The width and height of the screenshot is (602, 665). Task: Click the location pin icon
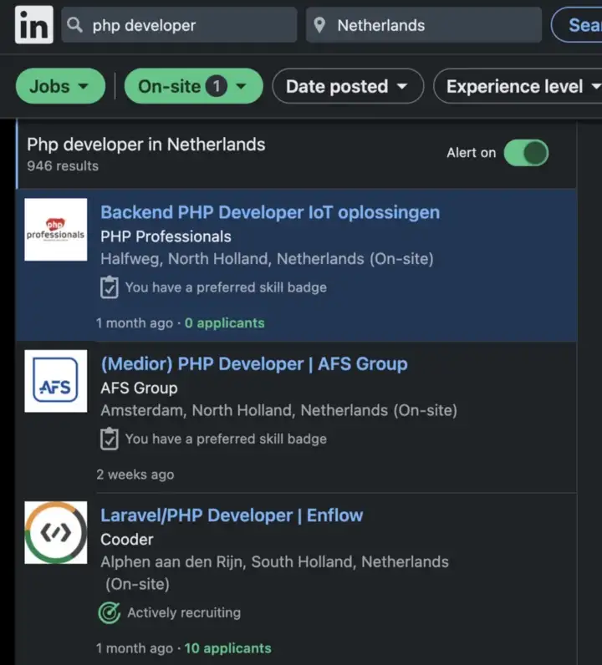point(319,25)
